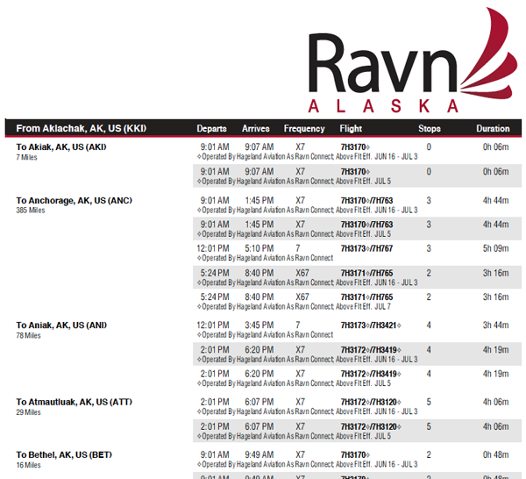The image size is (526, 479).
Task: Select flight number '7H3173/7H767'
Action: [366, 248]
